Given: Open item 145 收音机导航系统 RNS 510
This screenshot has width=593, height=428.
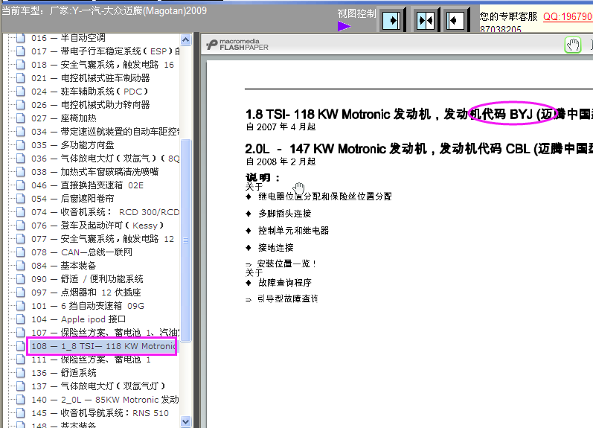Looking at the screenshot, I should tap(100, 413).
